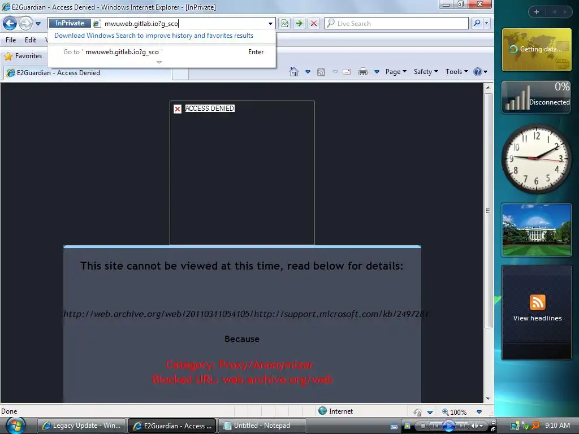Image resolution: width=579 pixels, height=434 pixels.
Task: Click the Home icon
Action: click(294, 72)
